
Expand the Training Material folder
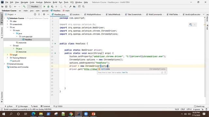click(x=8, y=58)
